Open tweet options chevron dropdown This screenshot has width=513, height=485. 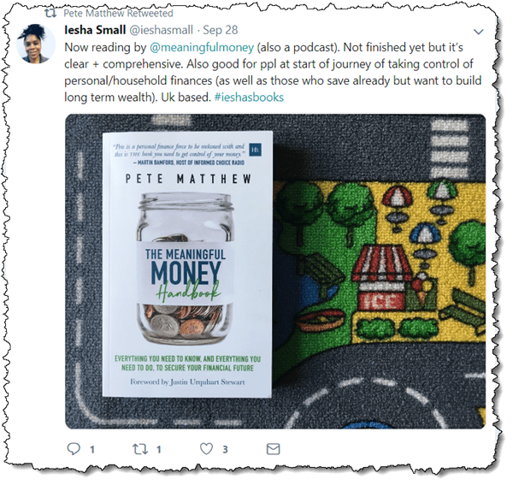pyautogui.click(x=479, y=32)
